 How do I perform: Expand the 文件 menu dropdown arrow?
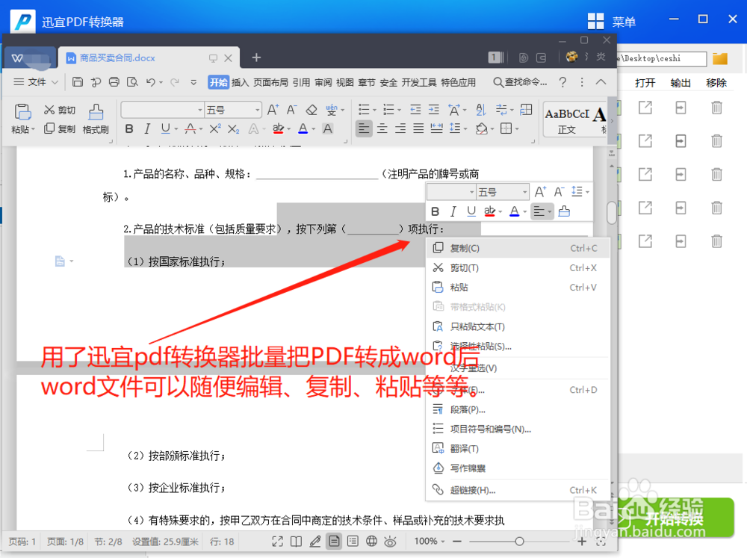click(55, 82)
